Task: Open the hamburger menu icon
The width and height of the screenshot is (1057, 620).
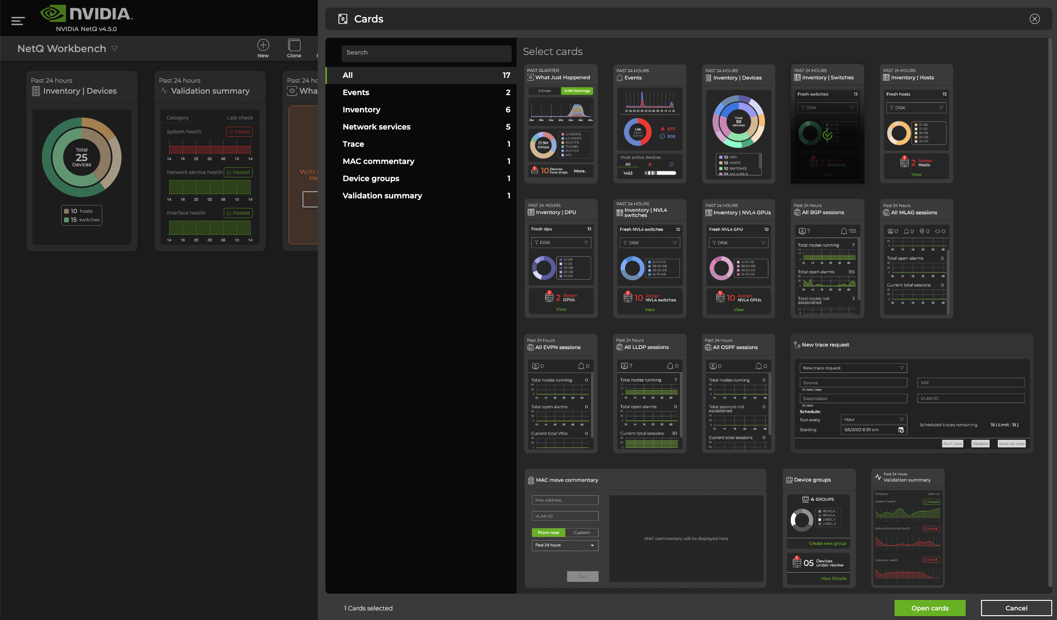Action: (x=18, y=21)
